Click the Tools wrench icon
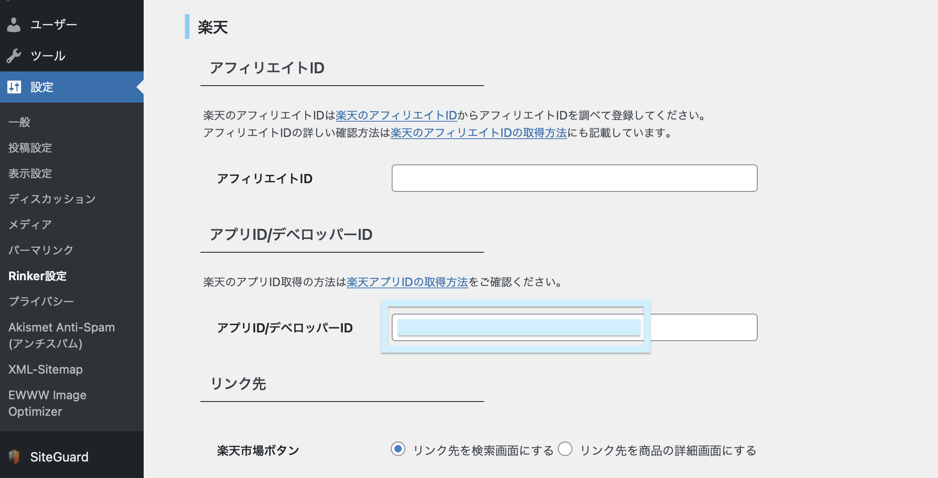The image size is (938, 478). (14, 56)
